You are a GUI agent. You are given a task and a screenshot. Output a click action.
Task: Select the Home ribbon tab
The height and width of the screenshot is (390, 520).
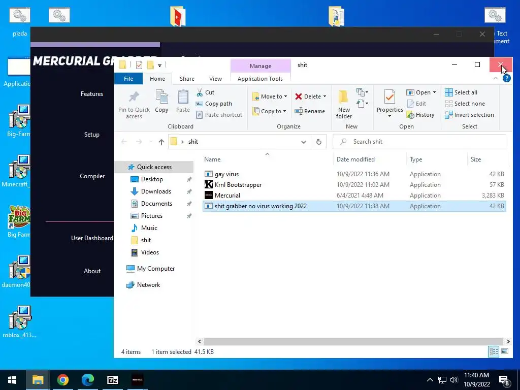tap(157, 79)
